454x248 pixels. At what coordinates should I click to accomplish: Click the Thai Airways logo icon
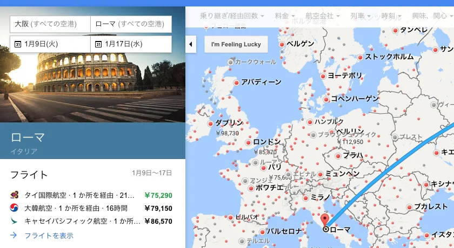pyautogui.click(x=15, y=195)
